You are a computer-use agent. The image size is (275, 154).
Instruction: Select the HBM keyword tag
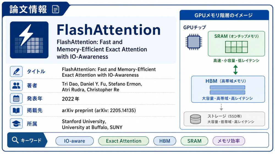click(x=165, y=141)
